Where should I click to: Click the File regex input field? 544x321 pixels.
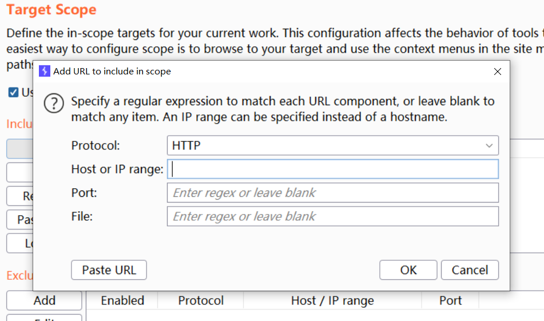tap(332, 216)
